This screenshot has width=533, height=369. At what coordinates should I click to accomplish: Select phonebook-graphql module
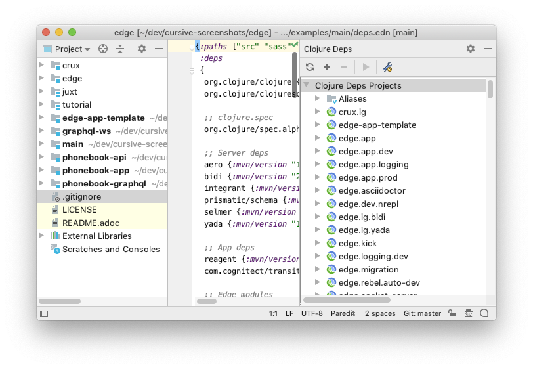click(102, 184)
